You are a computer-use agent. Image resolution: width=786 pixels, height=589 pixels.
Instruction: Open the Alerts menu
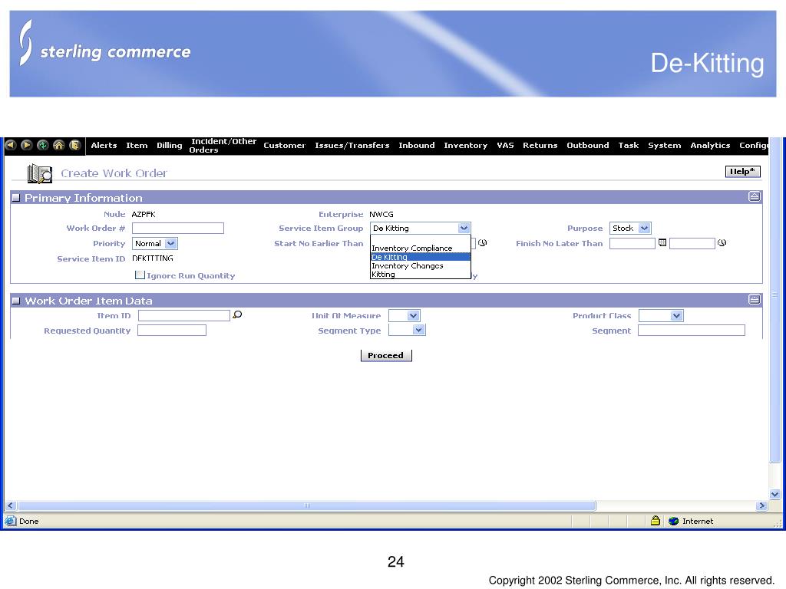pyautogui.click(x=104, y=145)
